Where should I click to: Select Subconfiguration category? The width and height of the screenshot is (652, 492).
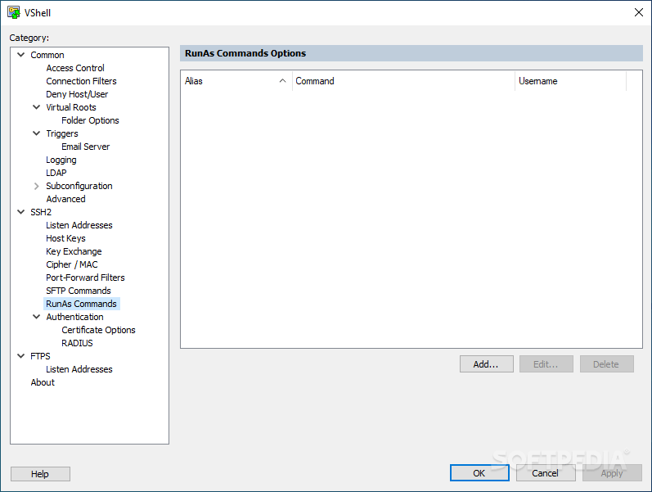click(x=79, y=186)
